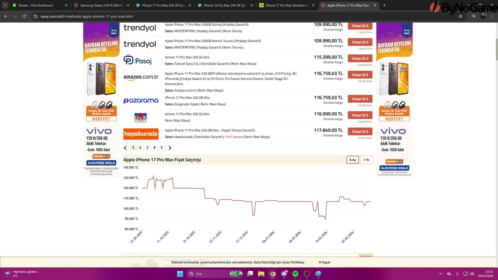This screenshot has width=498, height=280.
Task: Siteye Git for D&R offer
Action: 360,115
